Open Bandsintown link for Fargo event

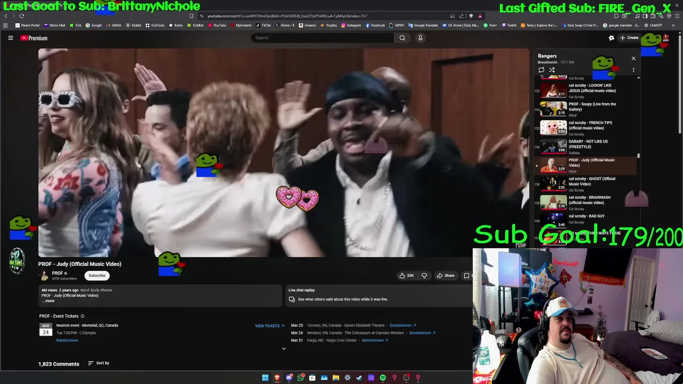point(375,340)
